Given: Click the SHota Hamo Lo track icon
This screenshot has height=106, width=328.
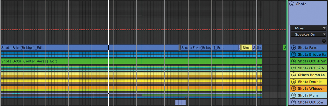Looking at the screenshot, I should tap(294, 75).
